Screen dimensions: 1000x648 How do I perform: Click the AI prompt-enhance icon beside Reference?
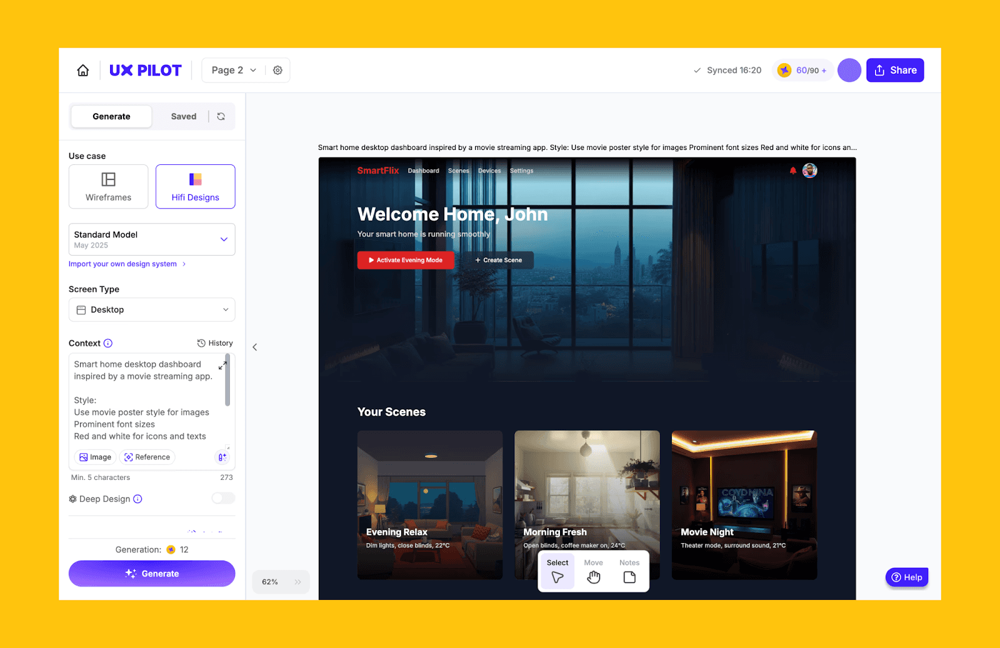[222, 457]
